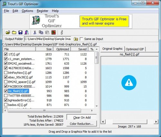Click the open file toolbar icon
This screenshot has height=137, width=161.
tap(8, 32)
